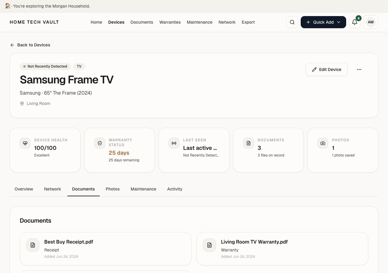Click the Quick Add button
The height and width of the screenshot is (273, 388).
tap(323, 22)
